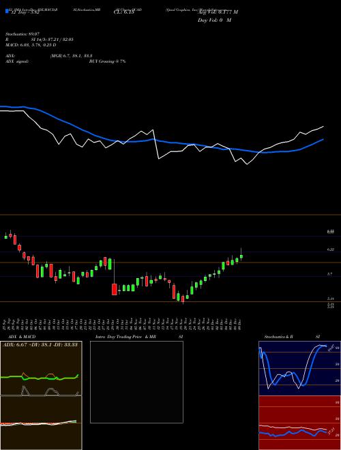Open the ADX & MACD mini chart

(41, 395)
